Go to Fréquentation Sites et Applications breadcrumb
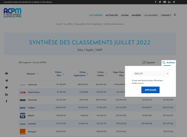187x137 pixels. coord(89,24)
